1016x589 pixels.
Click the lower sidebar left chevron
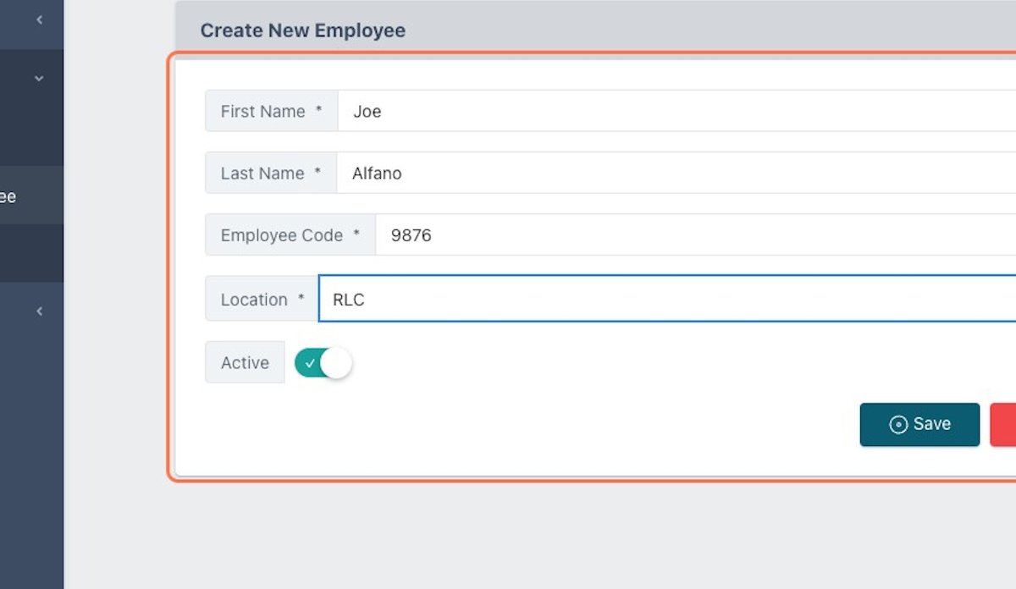coord(39,311)
